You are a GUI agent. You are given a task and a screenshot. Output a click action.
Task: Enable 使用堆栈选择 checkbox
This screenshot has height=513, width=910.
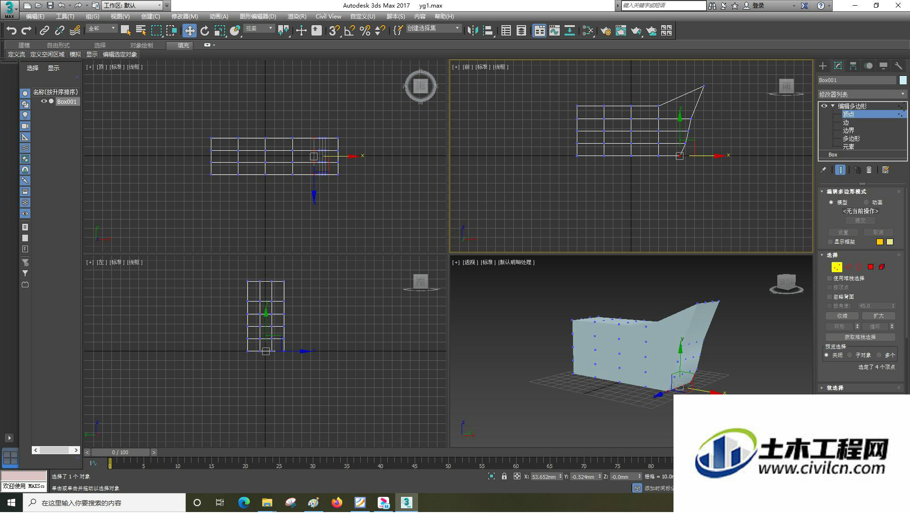pos(829,278)
